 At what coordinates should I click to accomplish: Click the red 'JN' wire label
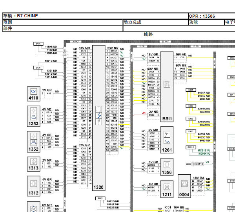click(x=144, y=112)
